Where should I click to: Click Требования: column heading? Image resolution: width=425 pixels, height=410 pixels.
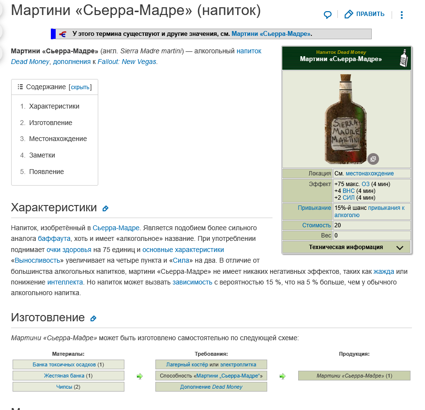211,354
